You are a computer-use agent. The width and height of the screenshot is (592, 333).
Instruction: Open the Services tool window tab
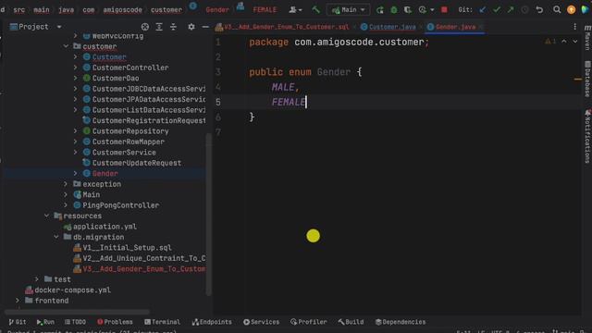pyautogui.click(x=262, y=322)
